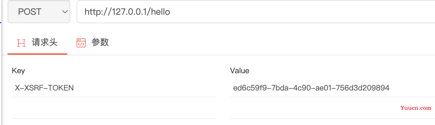This screenshot has width=435, height=125.
Task: Click the X-XSRF-TOKEN key field
Action: (114, 88)
